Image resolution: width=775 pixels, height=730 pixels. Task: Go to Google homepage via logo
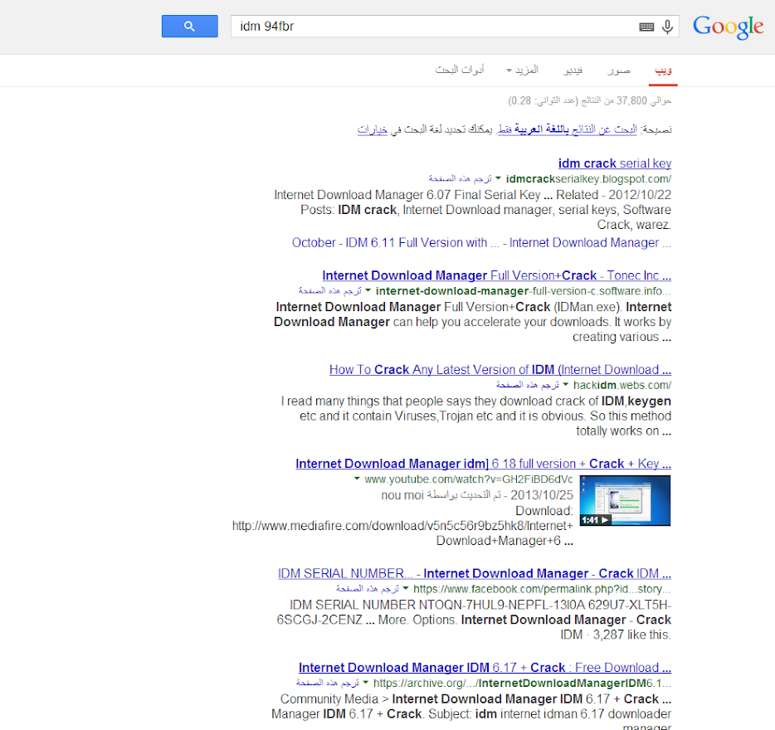pos(728,27)
